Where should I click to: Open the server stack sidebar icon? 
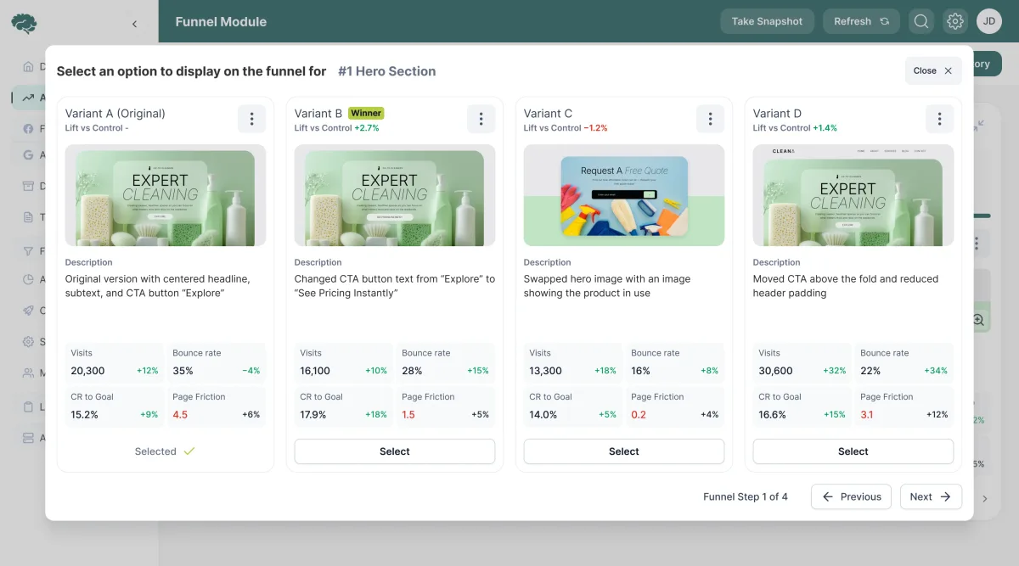[29, 438]
